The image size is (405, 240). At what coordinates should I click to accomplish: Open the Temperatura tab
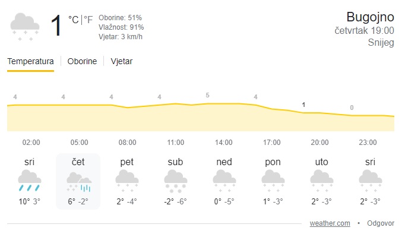tap(30, 61)
